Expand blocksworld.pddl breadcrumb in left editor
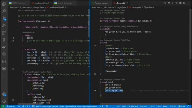This screenshot has width=192, height=108. tap(55, 7)
